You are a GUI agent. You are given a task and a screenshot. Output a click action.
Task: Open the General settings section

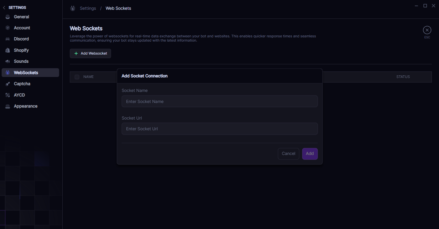(21, 17)
